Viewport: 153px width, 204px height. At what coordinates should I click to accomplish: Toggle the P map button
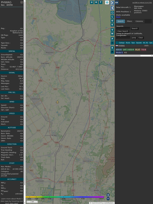coord(112,39)
